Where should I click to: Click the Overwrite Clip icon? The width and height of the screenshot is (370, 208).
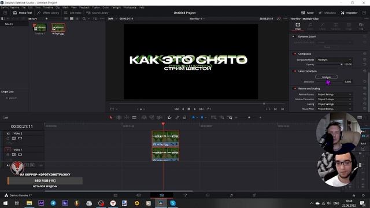[151, 117]
